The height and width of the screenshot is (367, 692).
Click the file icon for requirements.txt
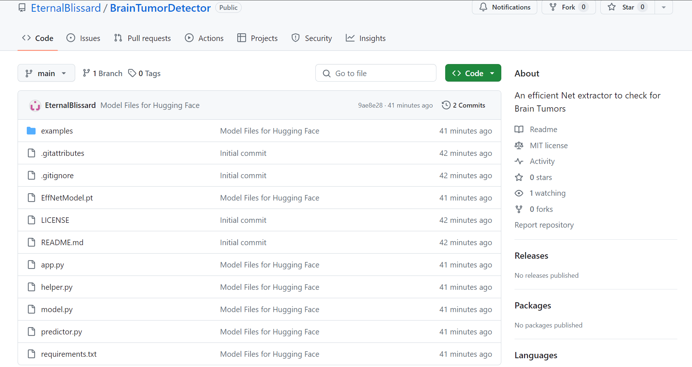pyautogui.click(x=32, y=354)
